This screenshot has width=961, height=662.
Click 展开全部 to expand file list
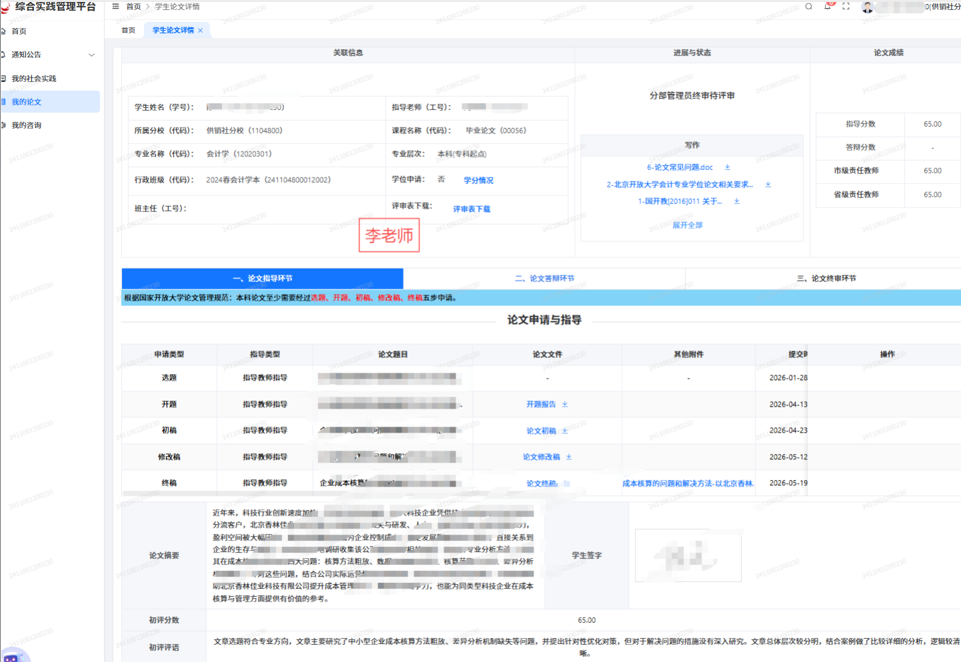click(688, 225)
